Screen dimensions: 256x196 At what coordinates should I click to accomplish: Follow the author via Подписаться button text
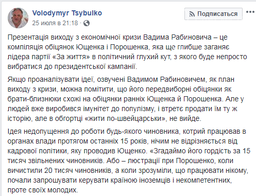217,14
